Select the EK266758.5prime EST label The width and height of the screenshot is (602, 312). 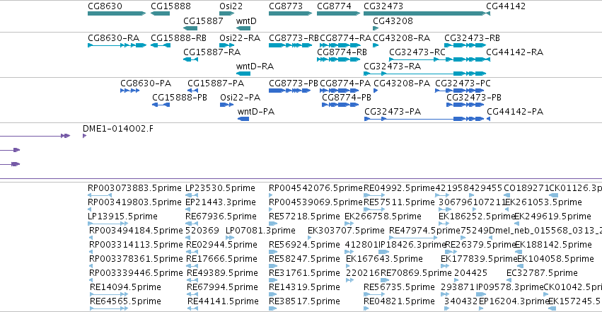[x=383, y=216]
